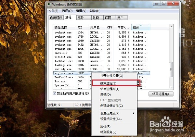Click the process list scroll-up arrow

[171, 27]
